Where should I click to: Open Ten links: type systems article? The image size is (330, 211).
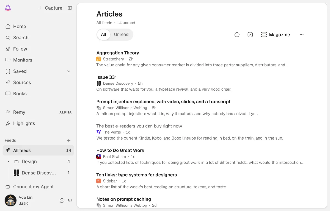click(x=137, y=175)
